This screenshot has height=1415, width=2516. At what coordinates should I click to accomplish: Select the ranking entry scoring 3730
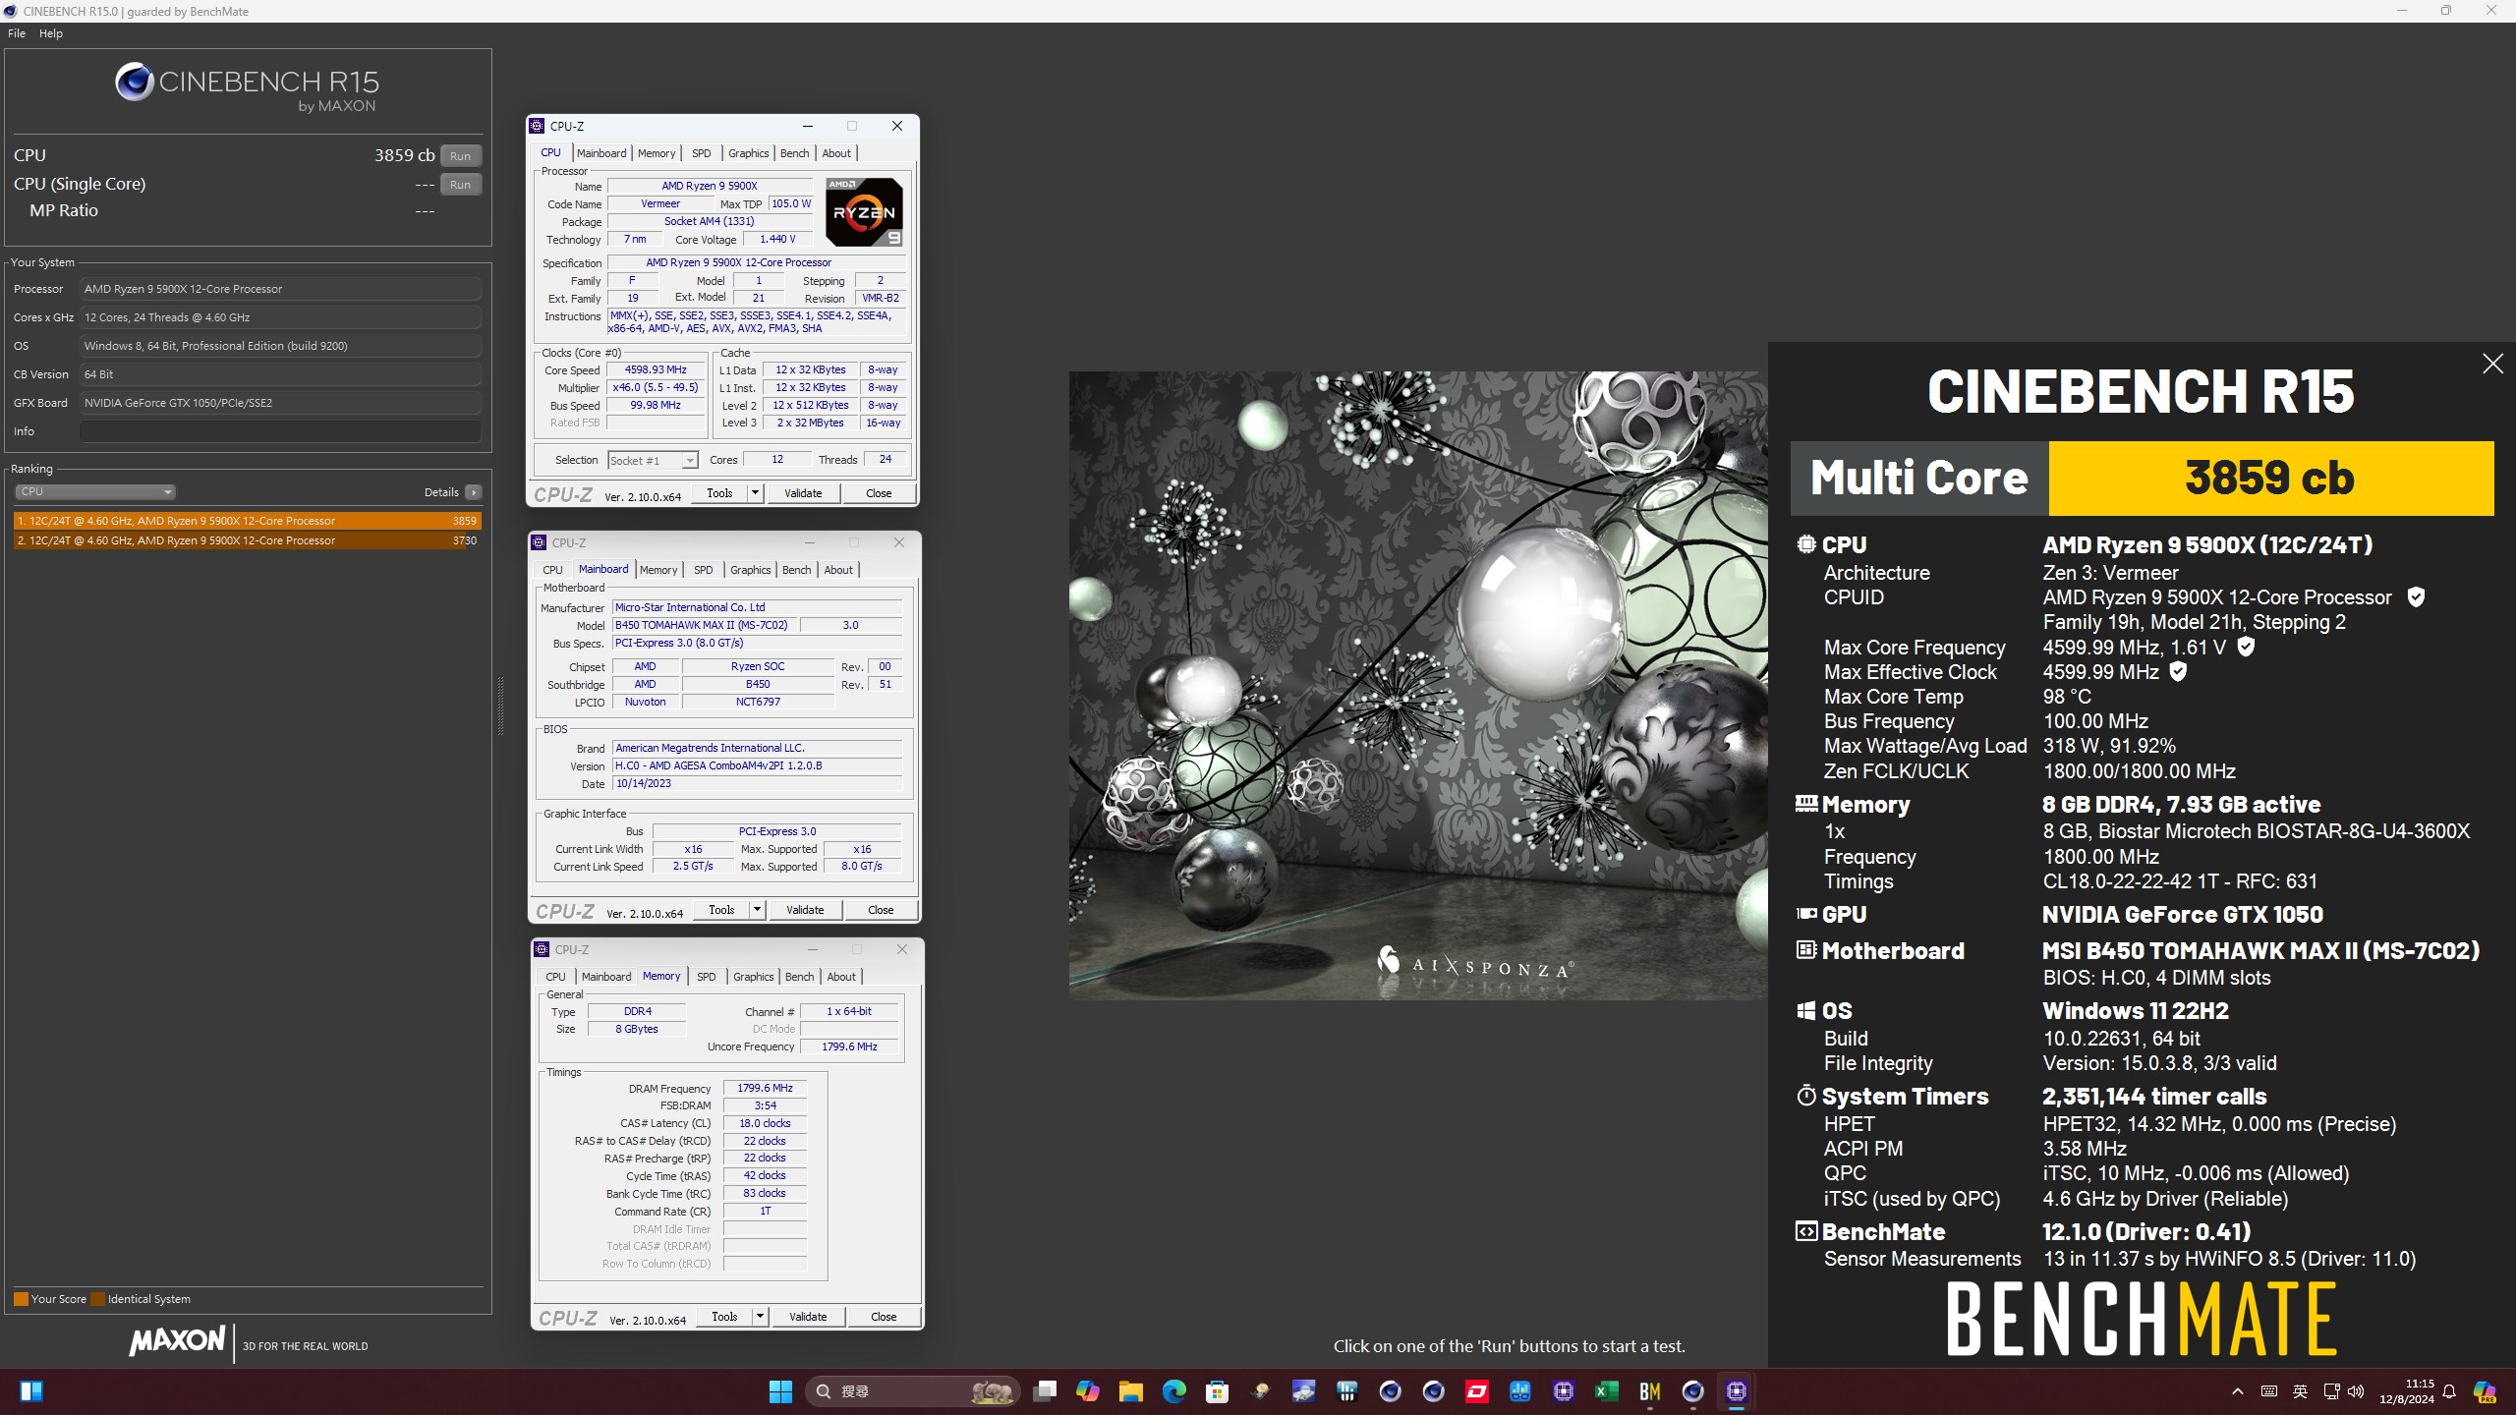tap(247, 540)
